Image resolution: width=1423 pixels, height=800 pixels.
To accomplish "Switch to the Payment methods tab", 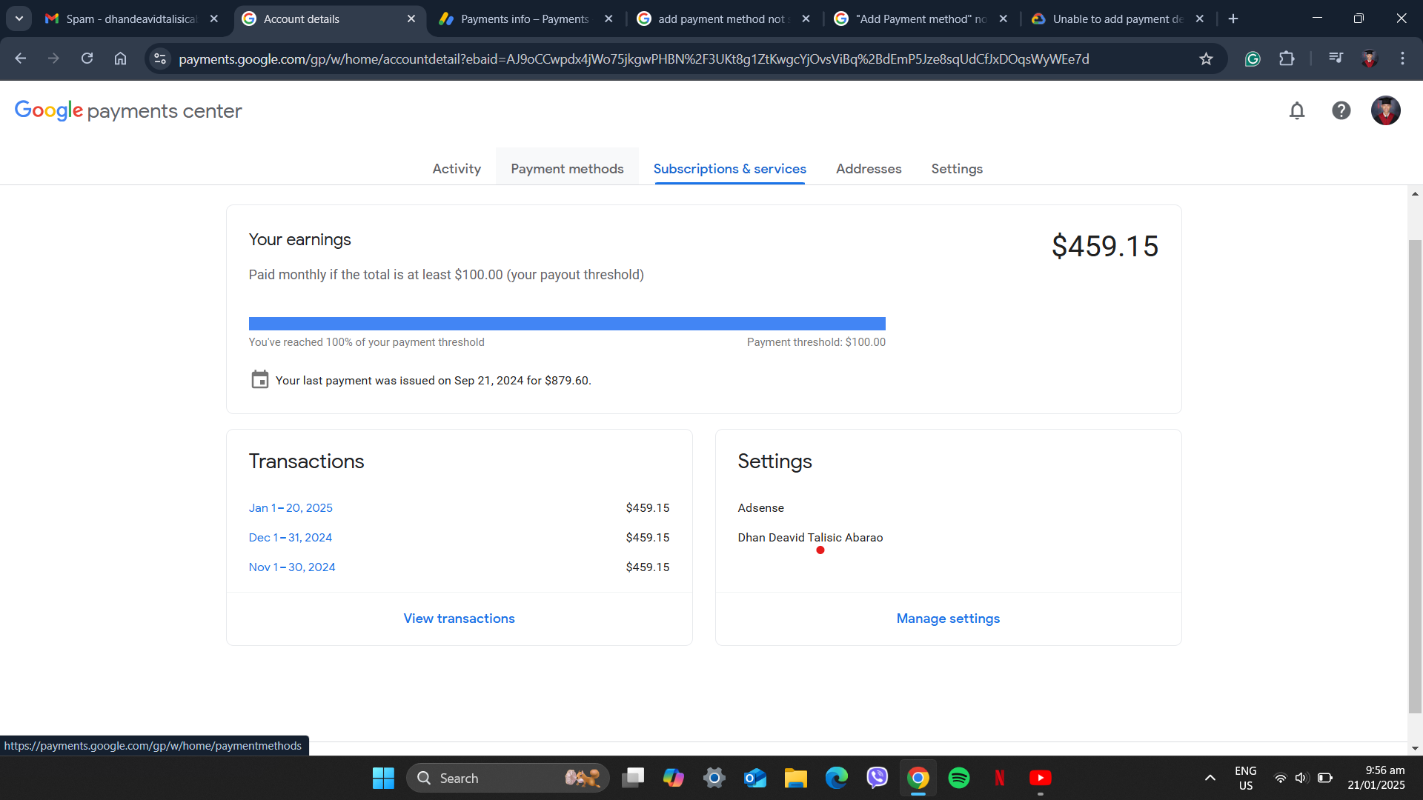I will tap(567, 169).
